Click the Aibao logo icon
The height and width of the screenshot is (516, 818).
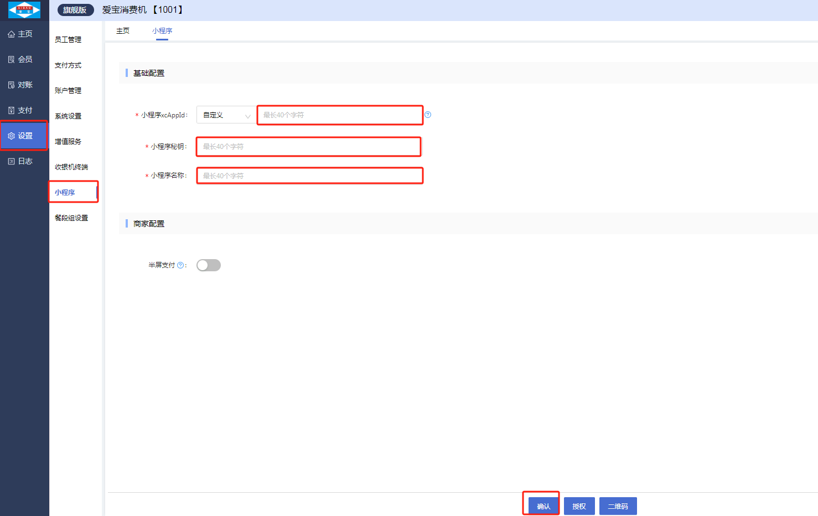[x=24, y=10]
